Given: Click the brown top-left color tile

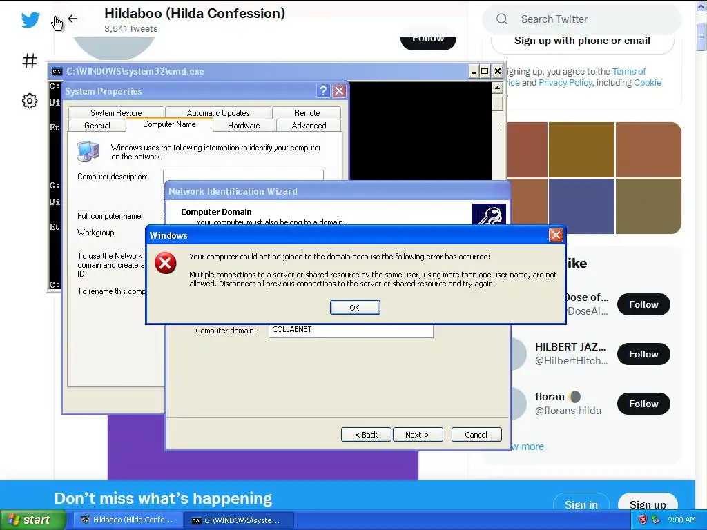Looking at the screenshot, I should point(527,150).
